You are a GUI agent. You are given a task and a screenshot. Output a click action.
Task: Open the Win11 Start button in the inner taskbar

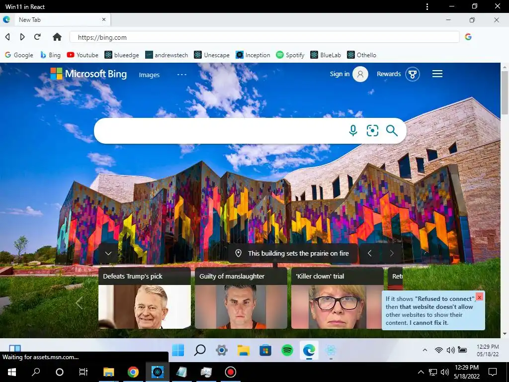click(178, 350)
